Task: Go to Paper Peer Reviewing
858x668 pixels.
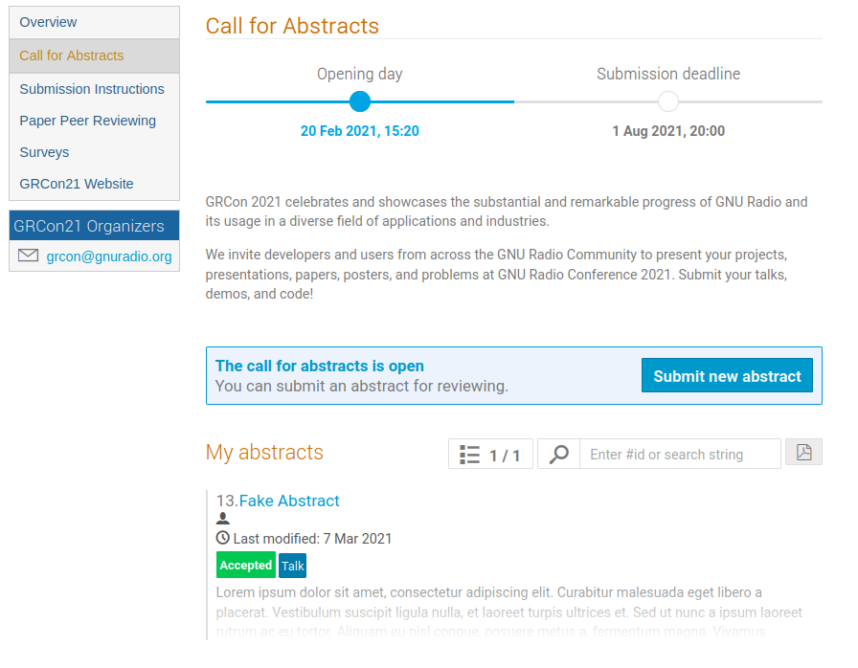Action: (x=87, y=121)
